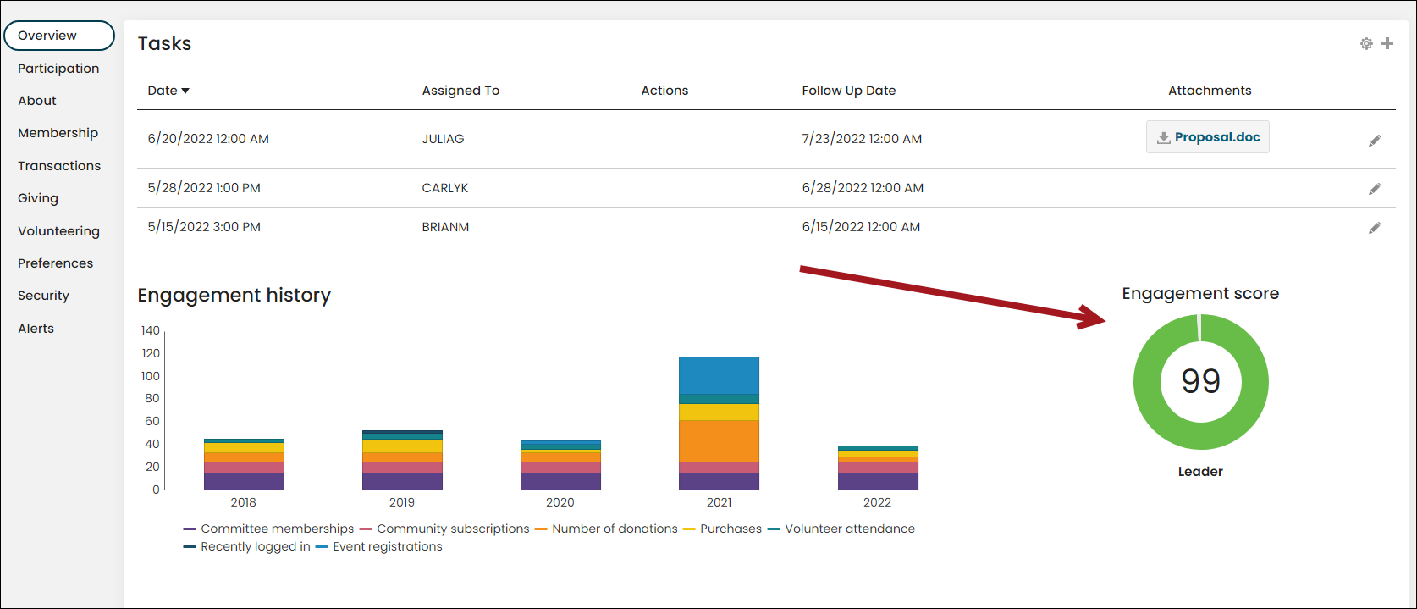
Task: Click follow up date 6/15/2022 12:00 AM
Action: pos(861,227)
